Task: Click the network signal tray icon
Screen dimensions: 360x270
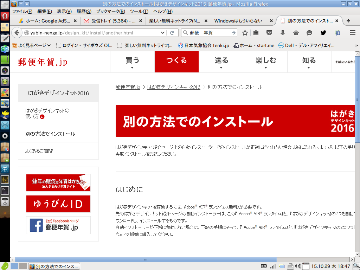Action: click(273, 266)
